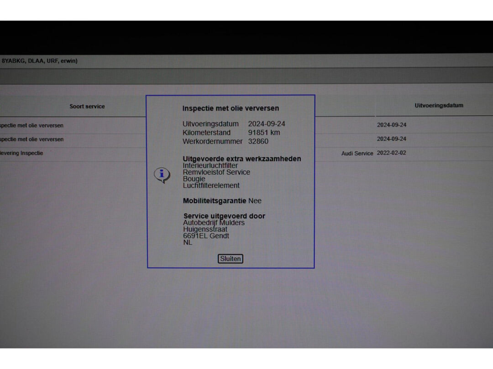The image size is (493, 369).
Task: Click the Remvloeistof Service work item
Action: tap(216, 172)
